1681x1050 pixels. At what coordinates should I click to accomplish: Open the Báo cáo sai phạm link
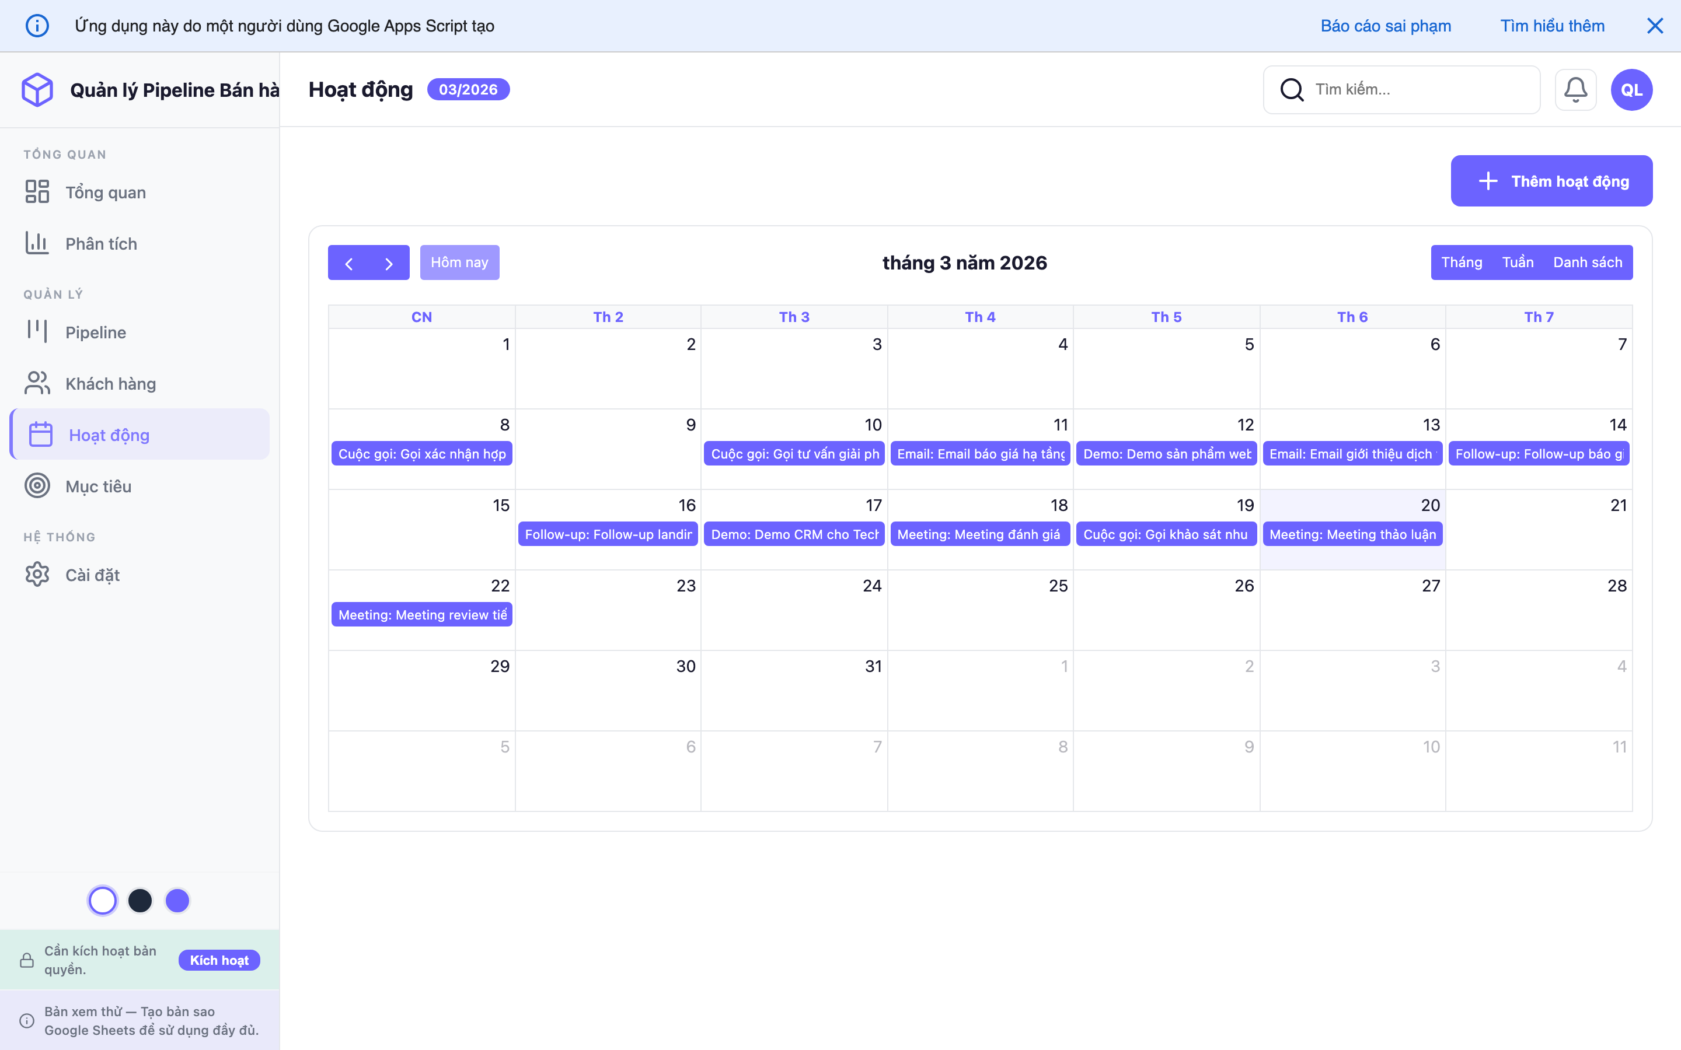click(x=1385, y=26)
